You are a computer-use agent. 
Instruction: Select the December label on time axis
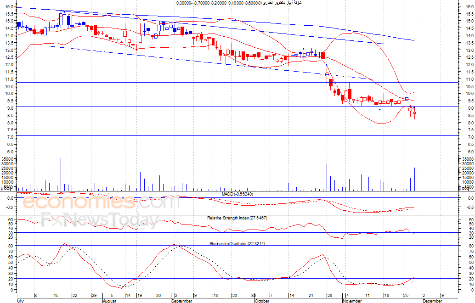click(432, 301)
